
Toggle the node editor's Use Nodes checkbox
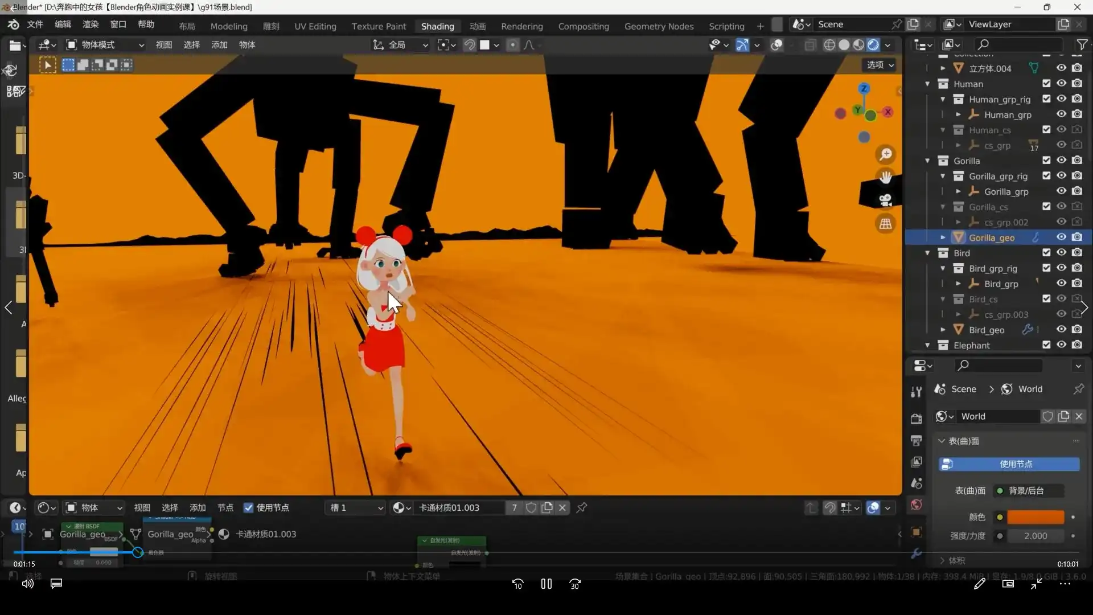pos(249,507)
